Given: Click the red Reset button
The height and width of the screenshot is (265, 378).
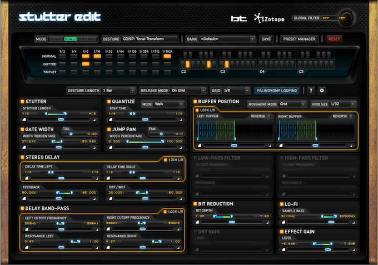Looking at the screenshot, I should pos(334,39).
